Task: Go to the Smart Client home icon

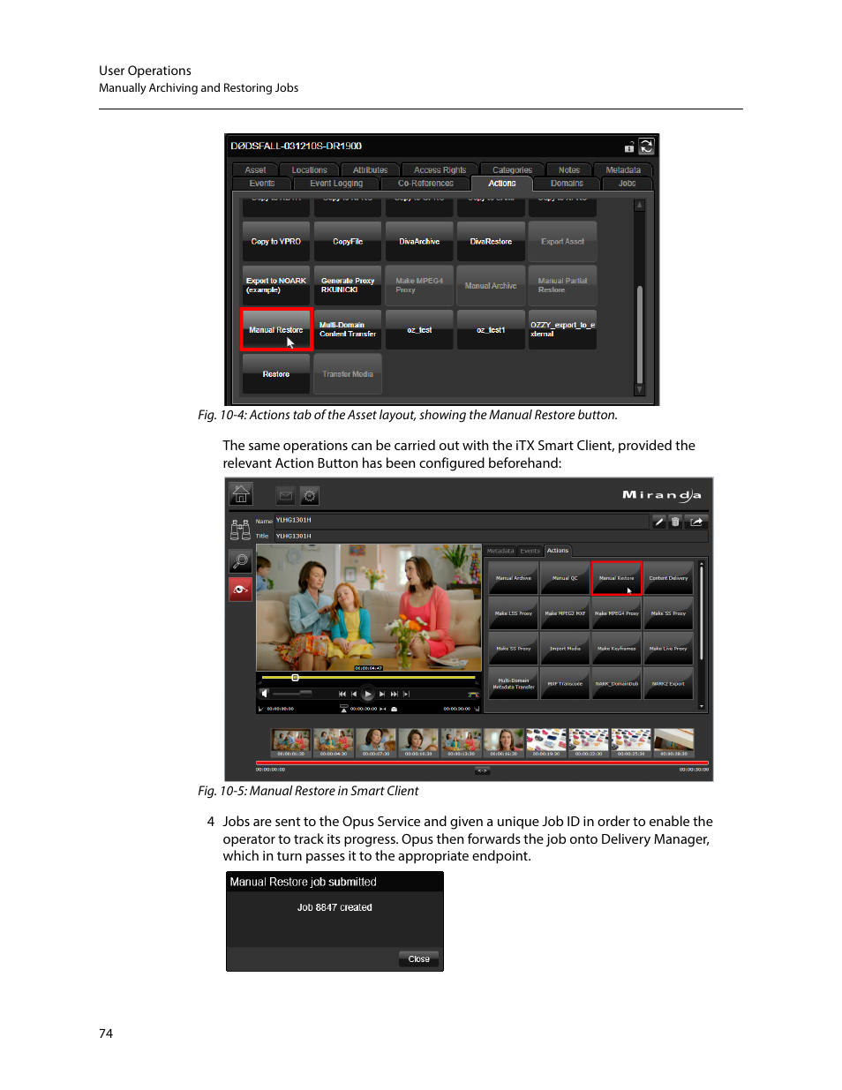Action: point(241,495)
